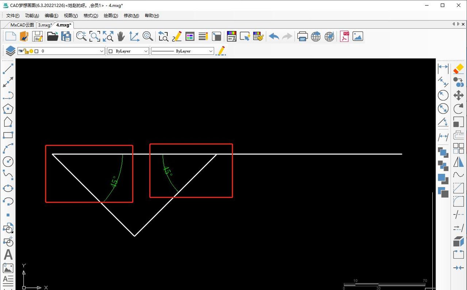
Task: Open the layer manager stack icon
Action: [11, 51]
